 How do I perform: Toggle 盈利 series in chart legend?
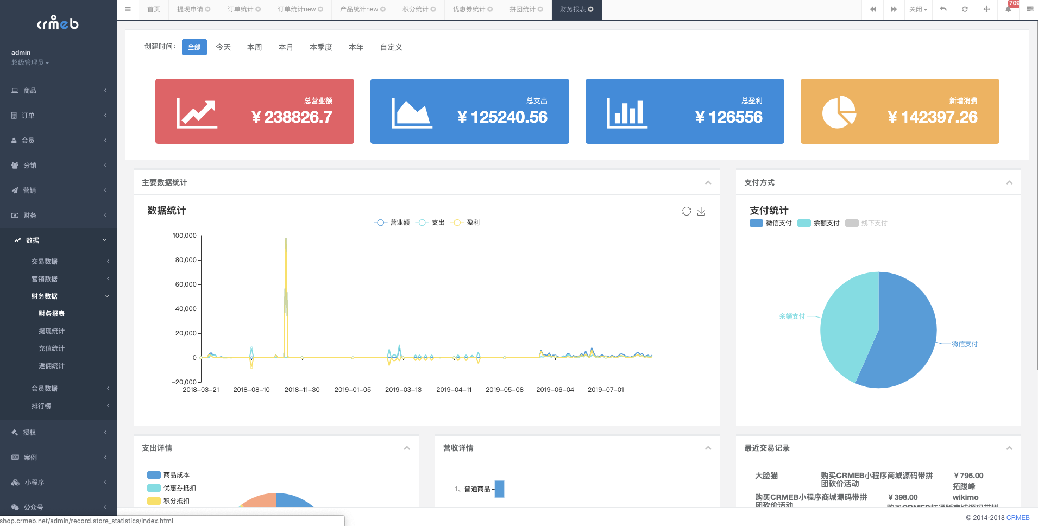[465, 223]
